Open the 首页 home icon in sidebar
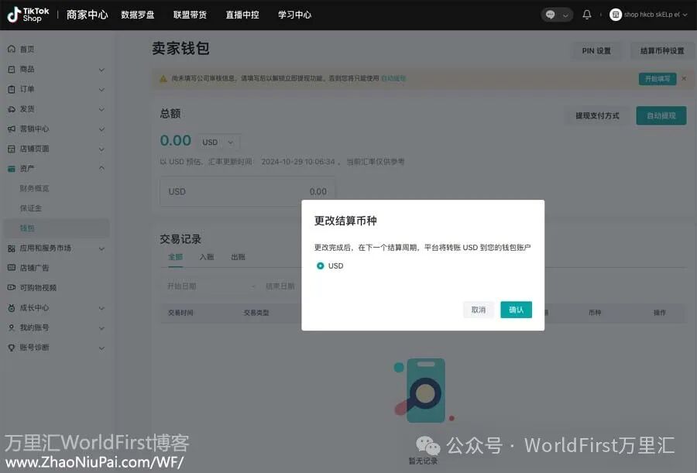 click(12, 49)
